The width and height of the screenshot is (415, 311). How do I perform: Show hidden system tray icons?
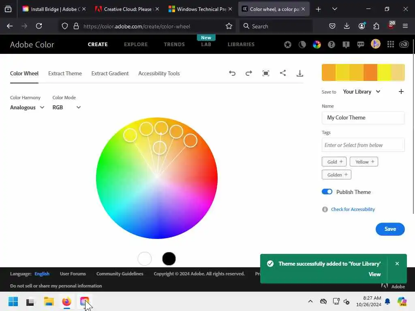pos(310,301)
